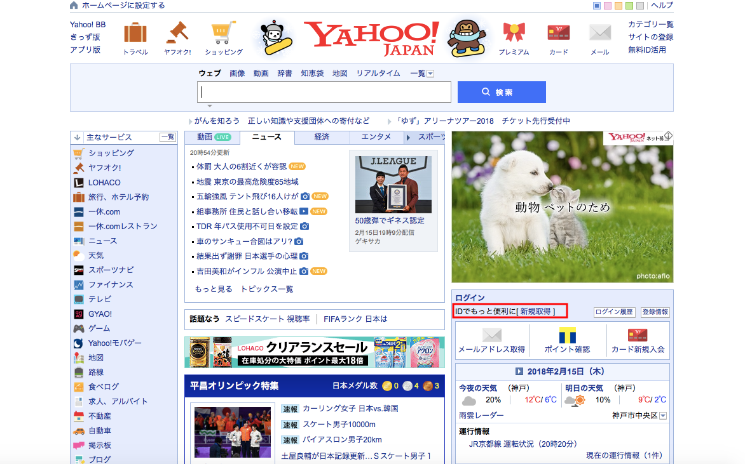Open the ヘルプ link at top right
Viewport: 745px width, 464px height.
(x=662, y=5)
